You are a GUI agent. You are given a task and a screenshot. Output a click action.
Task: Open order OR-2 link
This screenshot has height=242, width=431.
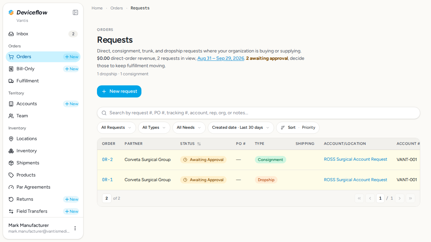click(107, 160)
